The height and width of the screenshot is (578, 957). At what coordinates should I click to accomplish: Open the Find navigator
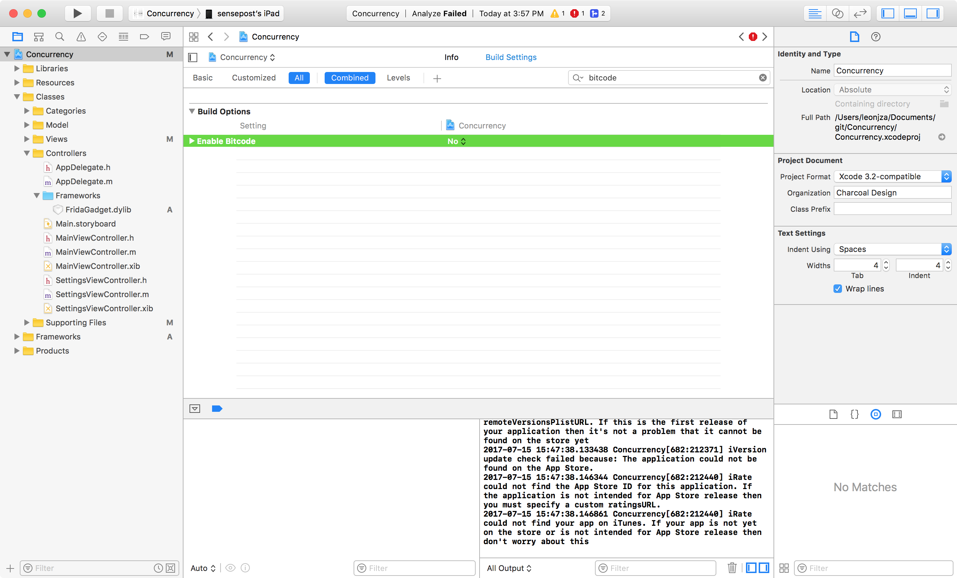59,36
